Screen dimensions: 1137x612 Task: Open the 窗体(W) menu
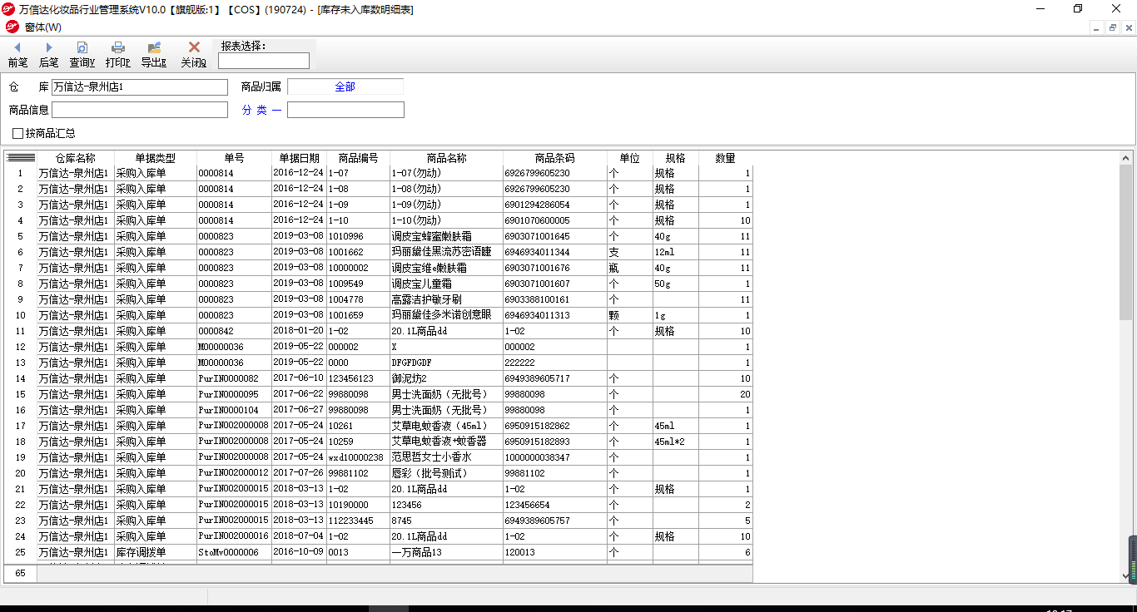click(42, 27)
